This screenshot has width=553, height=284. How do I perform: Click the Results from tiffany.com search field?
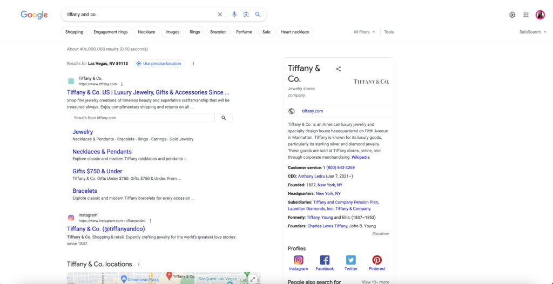pos(143,118)
